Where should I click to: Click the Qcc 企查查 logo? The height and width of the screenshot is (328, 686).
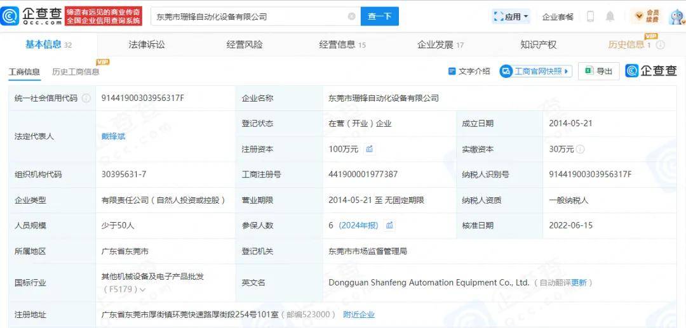click(32, 16)
